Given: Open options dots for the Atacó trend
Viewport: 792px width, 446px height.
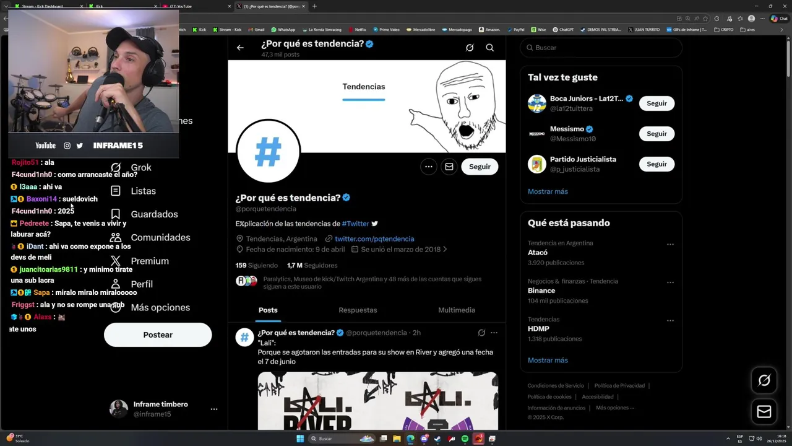Looking at the screenshot, I should [670, 244].
